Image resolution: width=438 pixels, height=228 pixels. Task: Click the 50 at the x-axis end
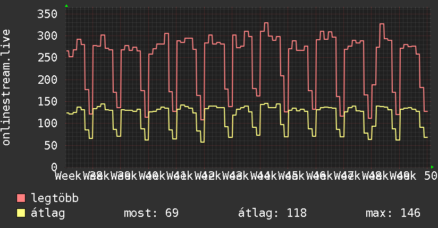431,176
